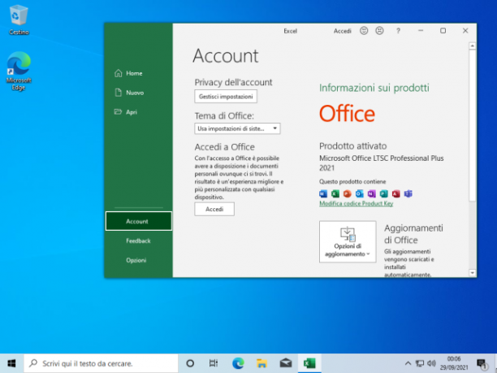
Task: Click the frowning face feedback icon
Action: [x=379, y=31]
